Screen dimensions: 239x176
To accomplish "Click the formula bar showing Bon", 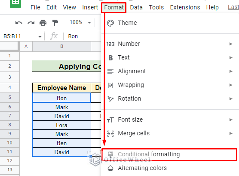I will [82, 36].
